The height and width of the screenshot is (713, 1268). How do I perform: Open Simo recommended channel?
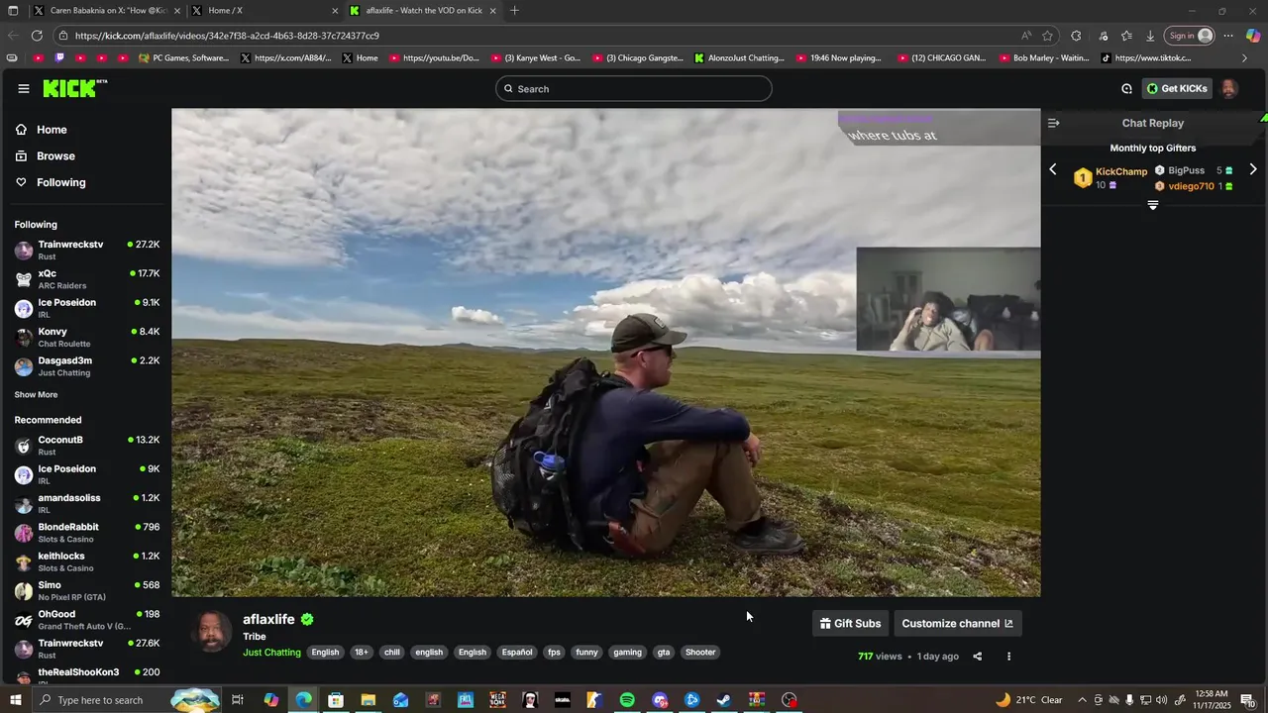click(87, 591)
